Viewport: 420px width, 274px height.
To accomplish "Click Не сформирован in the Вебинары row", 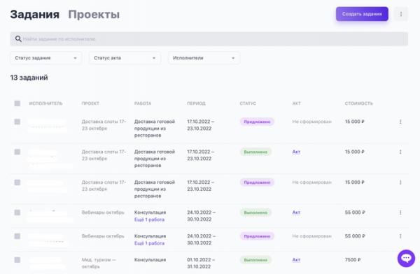I will (311, 236).
